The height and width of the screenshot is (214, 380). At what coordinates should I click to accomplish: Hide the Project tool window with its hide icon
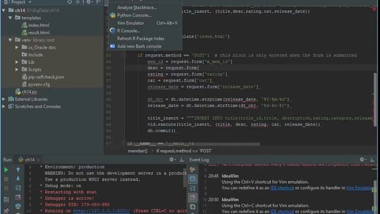pyautogui.click(x=99, y=2)
